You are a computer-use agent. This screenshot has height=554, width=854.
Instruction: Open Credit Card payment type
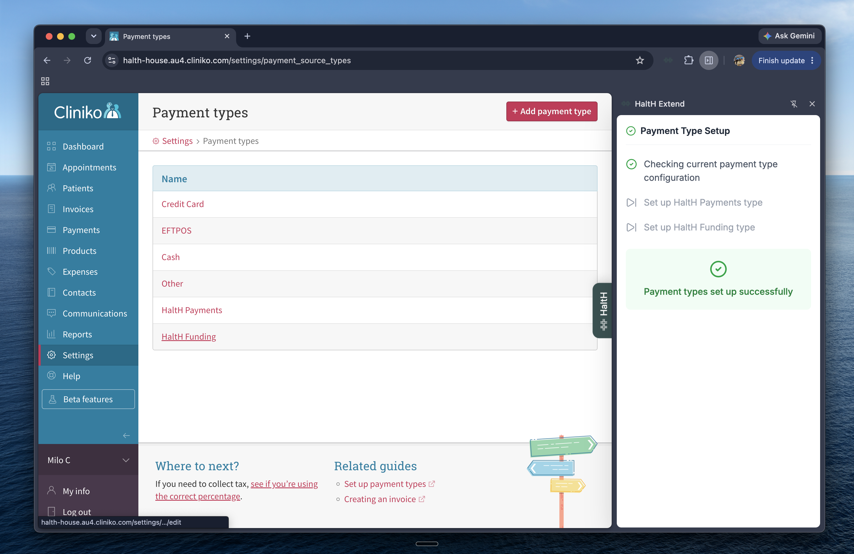[182, 204]
